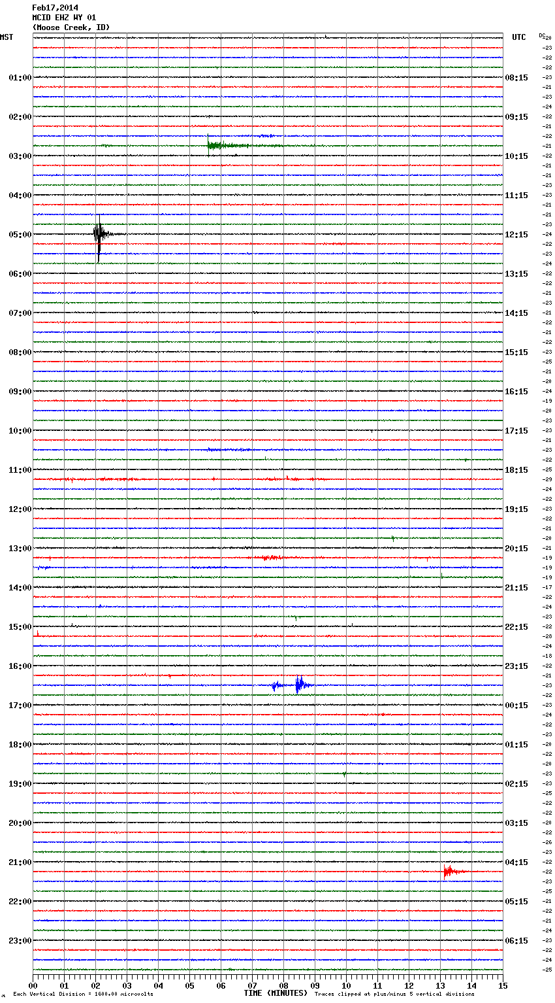Click the MST timezone label
The width and height of the screenshot is (555, 1003).
tap(7, 37)
